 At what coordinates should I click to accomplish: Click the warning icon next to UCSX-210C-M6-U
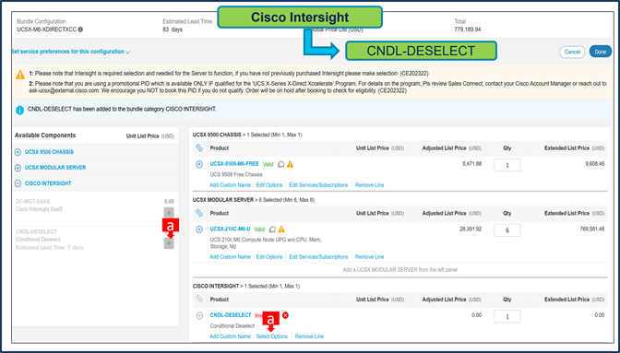pos(281,229)
